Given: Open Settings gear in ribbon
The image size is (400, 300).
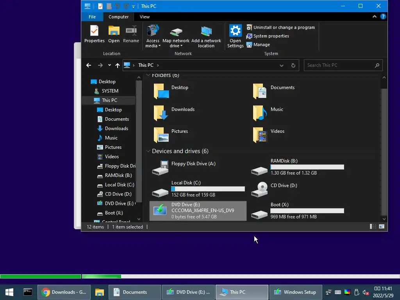Looking at the screenshot, I should (x=235, y=36).
